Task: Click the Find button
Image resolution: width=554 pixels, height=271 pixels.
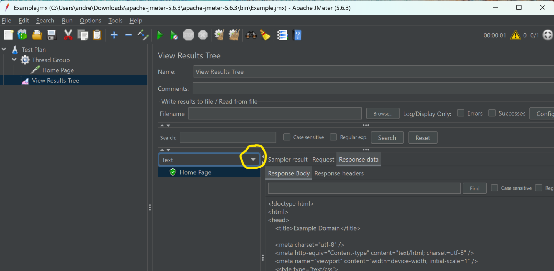Action: (x=474, y=188)
